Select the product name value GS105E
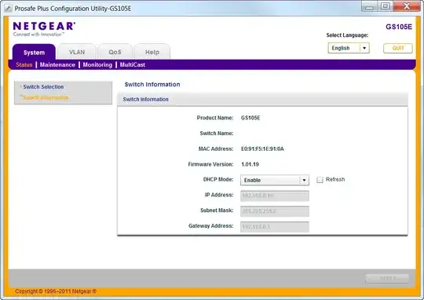Screen dimensions: 424x300 (250, 118)
